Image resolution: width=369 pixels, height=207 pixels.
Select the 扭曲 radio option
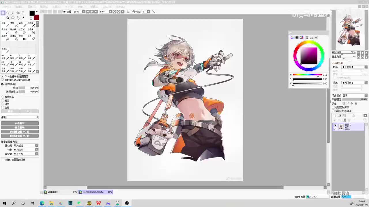3,104
